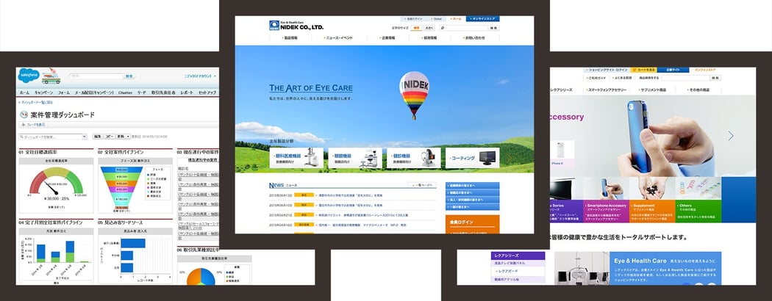Click the 編集 button on dashboard toolbar
This screenshot has width=772, height=301.
pos(98,137)
